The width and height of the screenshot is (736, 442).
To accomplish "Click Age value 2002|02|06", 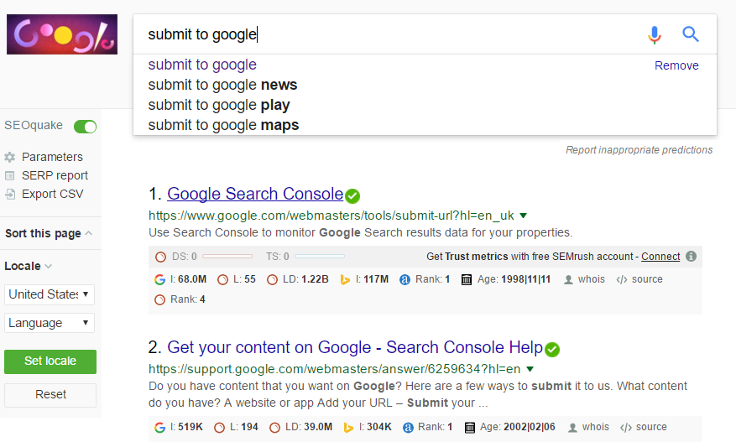I will point(529,427).
